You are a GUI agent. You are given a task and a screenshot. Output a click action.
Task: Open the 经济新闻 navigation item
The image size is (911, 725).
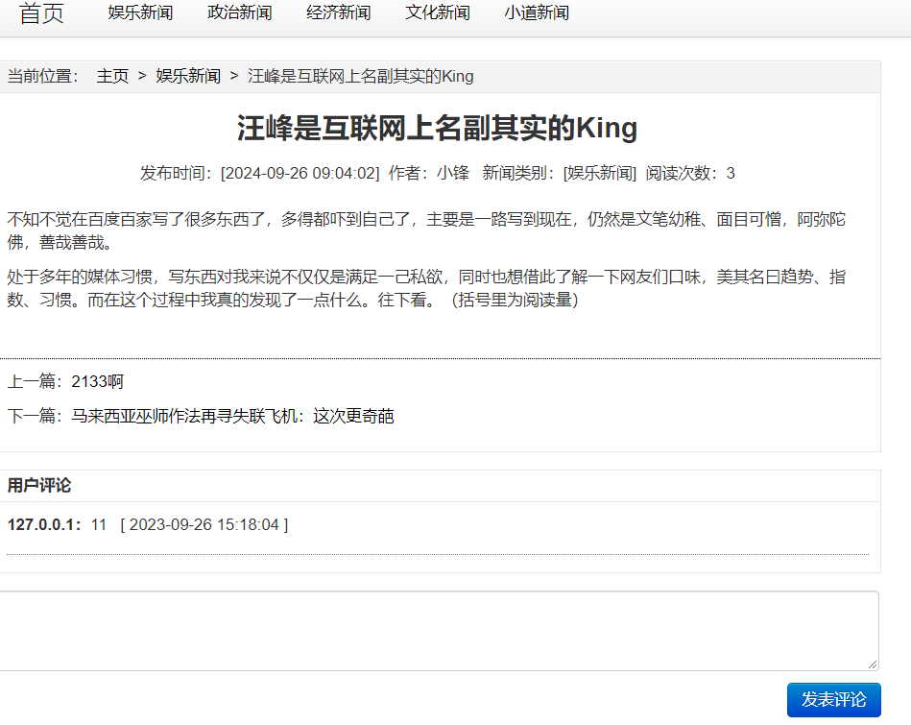tap(338, 13)
